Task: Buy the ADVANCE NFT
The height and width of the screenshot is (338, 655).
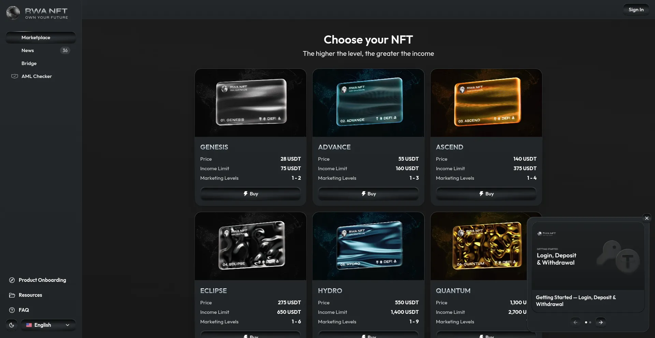Action: (368, 194)
